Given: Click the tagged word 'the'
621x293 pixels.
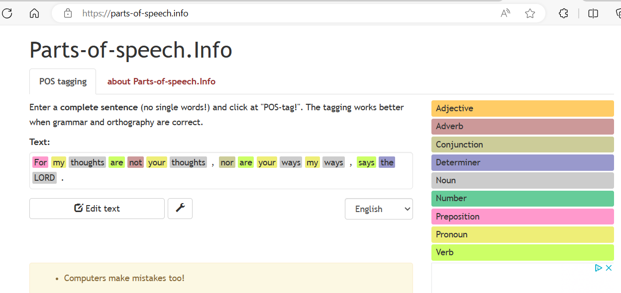Looking at the screenshot, I should (387, 162).
